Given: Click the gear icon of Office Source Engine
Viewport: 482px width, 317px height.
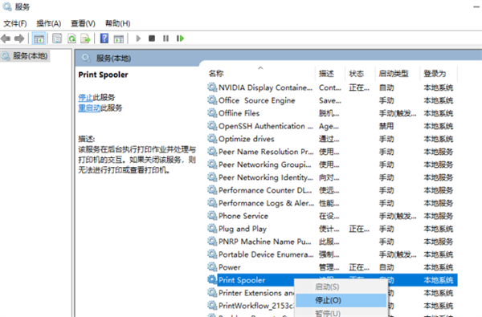Looking at the screenshot, I should point(212,100).
